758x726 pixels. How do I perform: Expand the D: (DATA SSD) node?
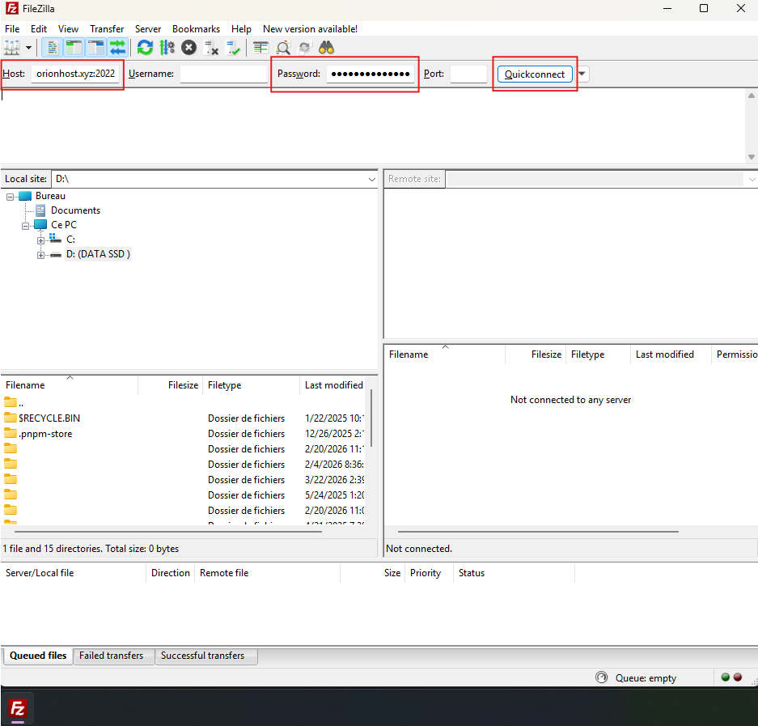click(40, 255)
